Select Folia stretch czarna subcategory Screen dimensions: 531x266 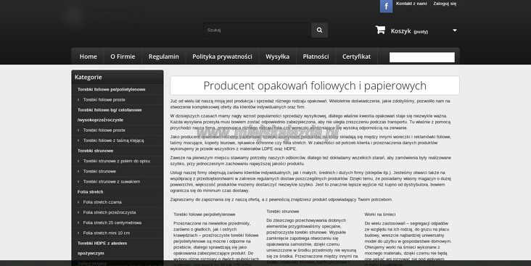(102, 202)
